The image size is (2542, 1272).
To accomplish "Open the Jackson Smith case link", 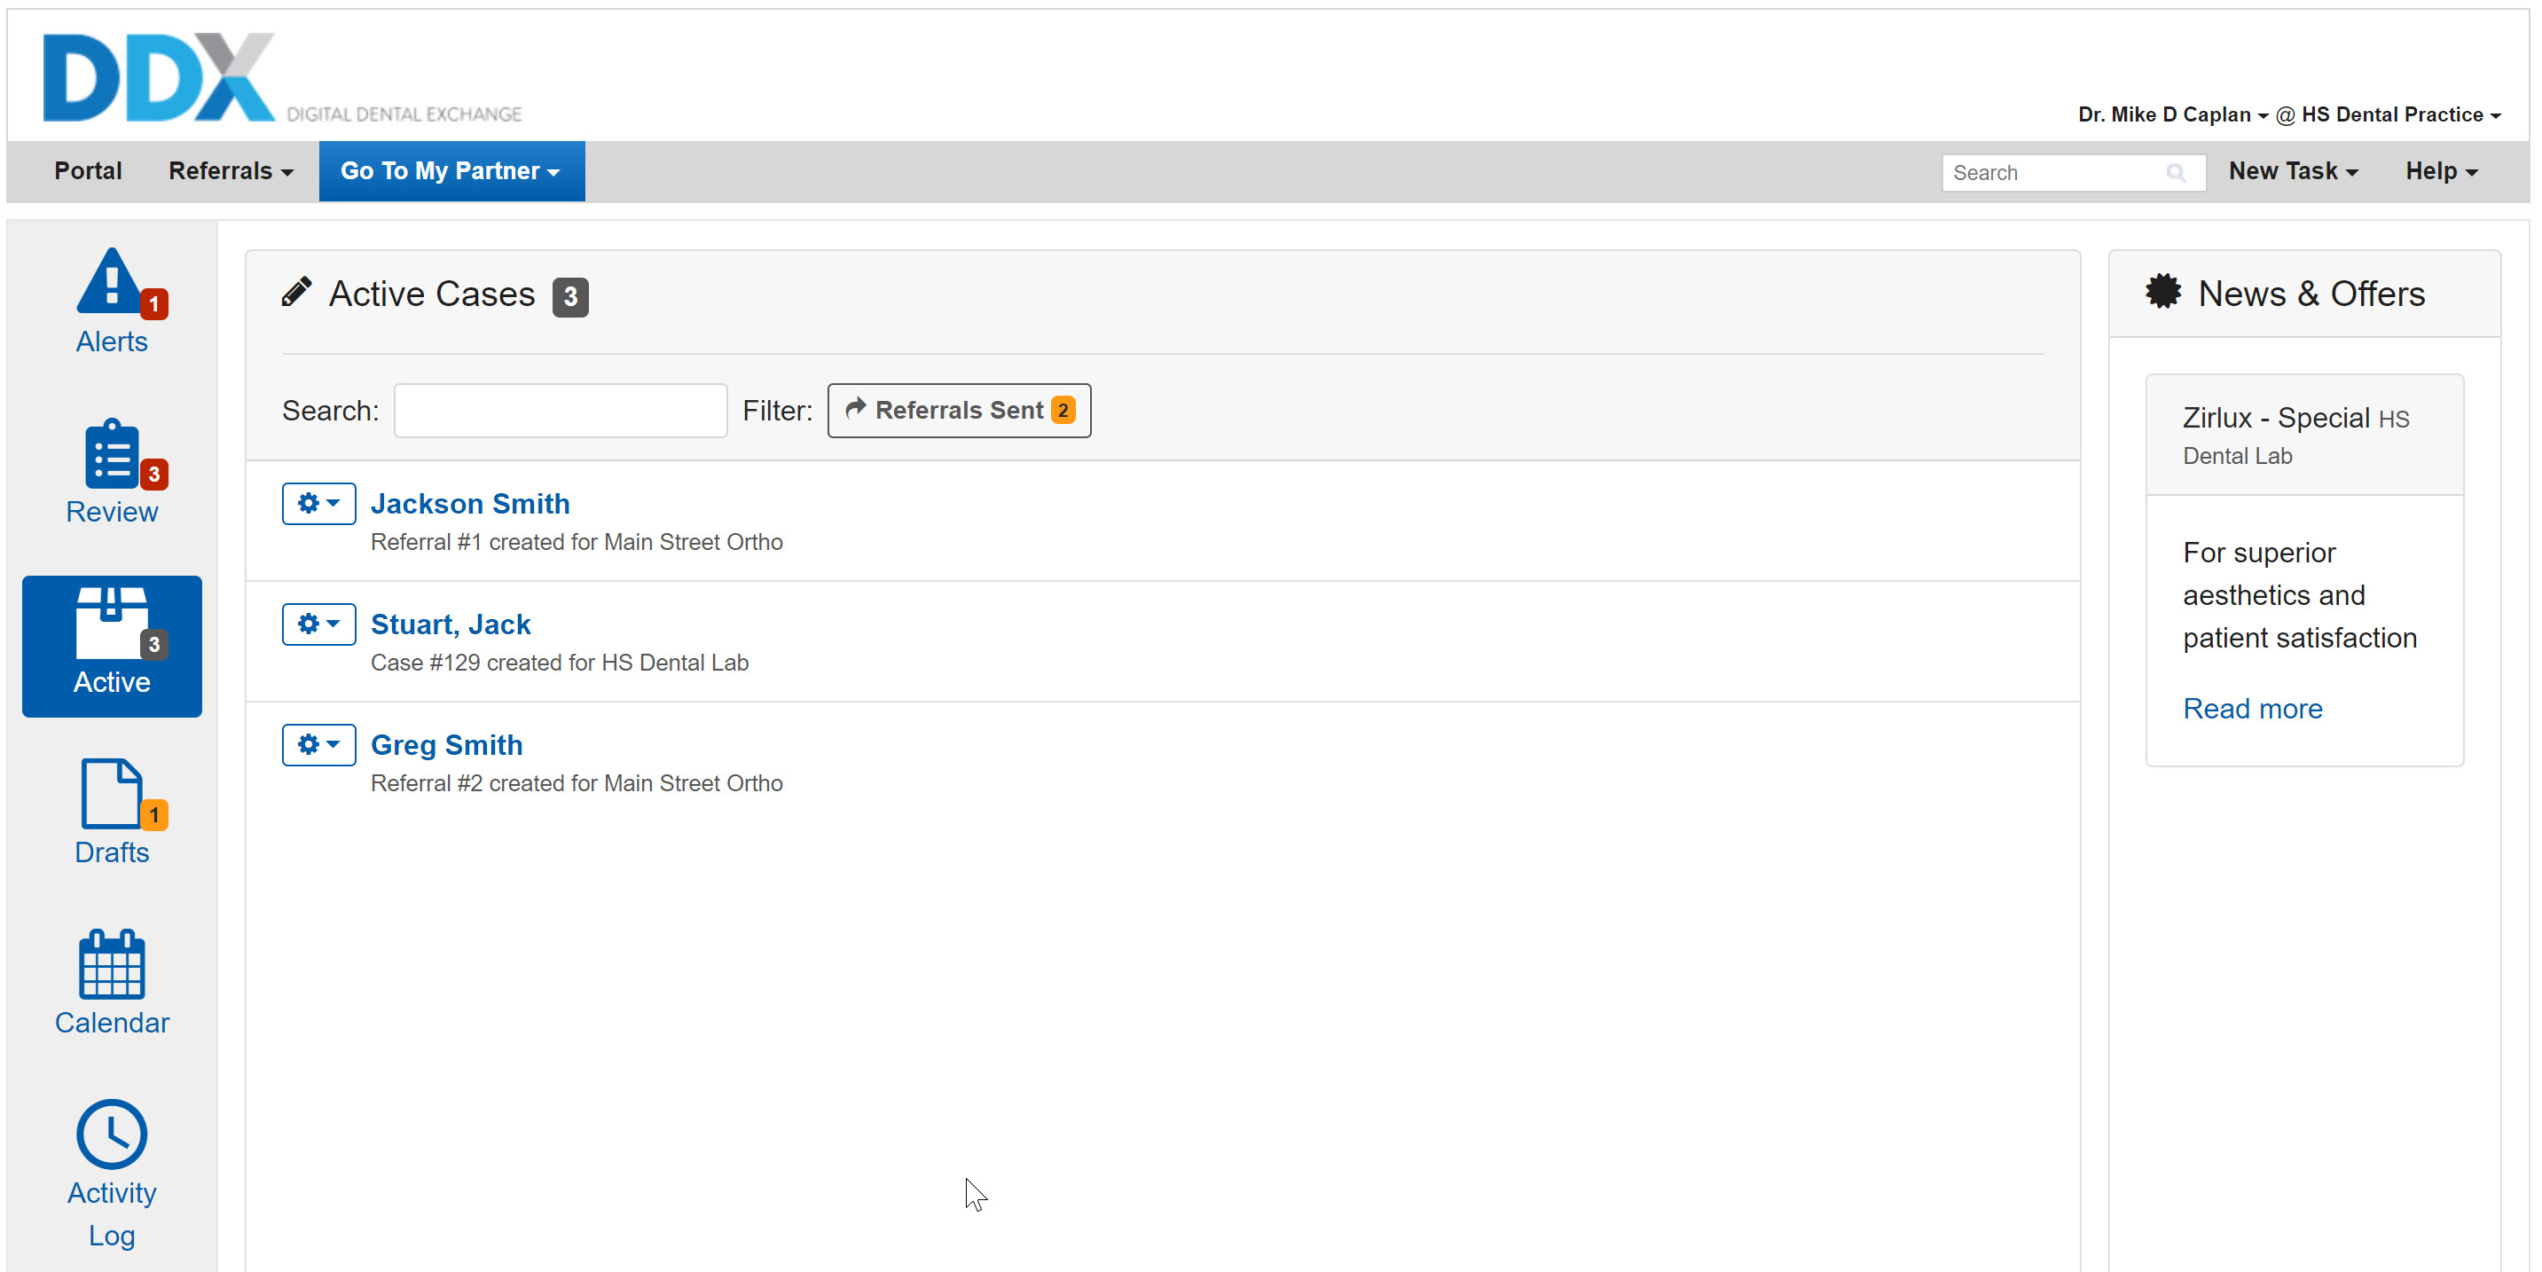I will click(x=470, y=503).
